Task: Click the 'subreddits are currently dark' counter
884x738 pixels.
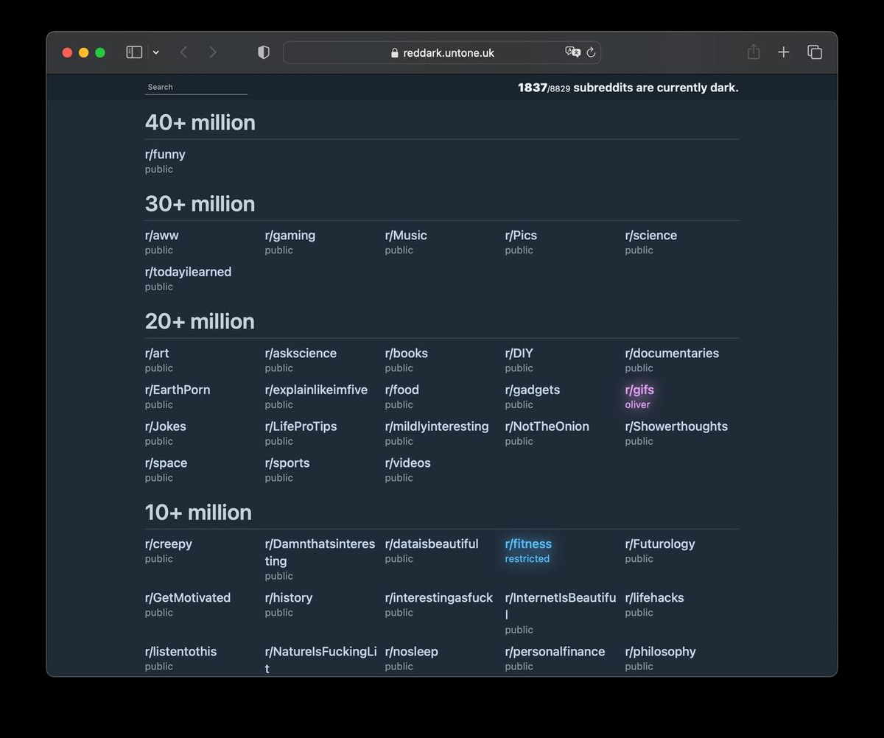Action: pos(628,88)
